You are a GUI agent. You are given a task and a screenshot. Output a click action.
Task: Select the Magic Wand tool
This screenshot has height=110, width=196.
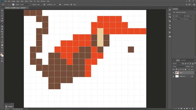(x=2, y=18)
